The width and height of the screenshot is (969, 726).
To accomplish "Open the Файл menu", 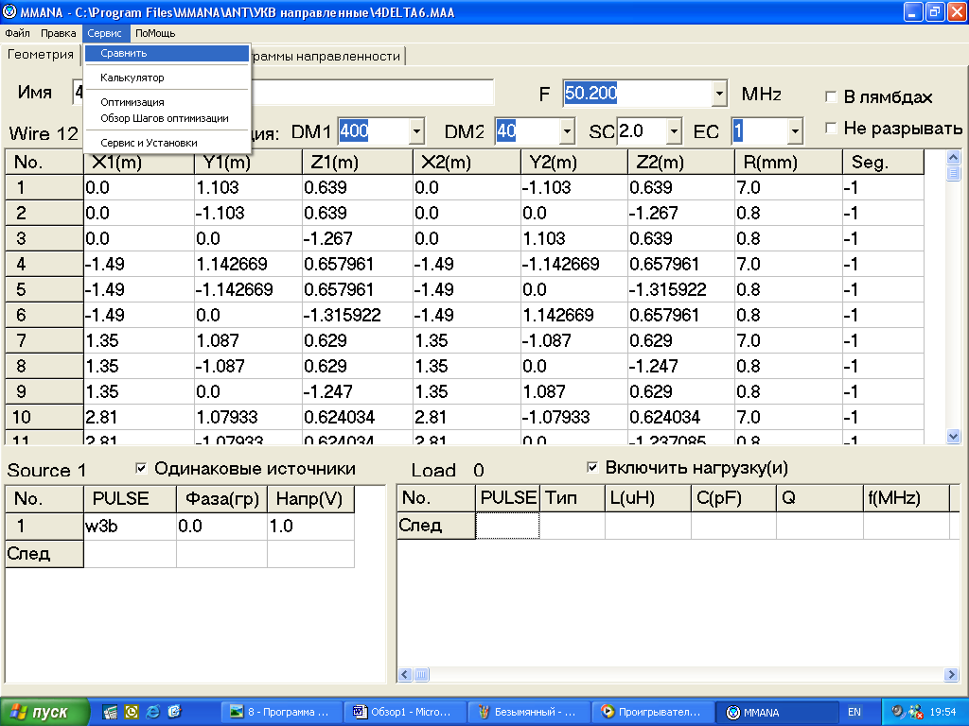I will tap(17, 33).
